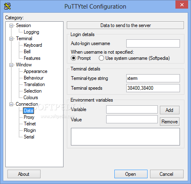Close the PuTTYtel Configuration window
Screen dimensions: 191x184
point(182,5)
